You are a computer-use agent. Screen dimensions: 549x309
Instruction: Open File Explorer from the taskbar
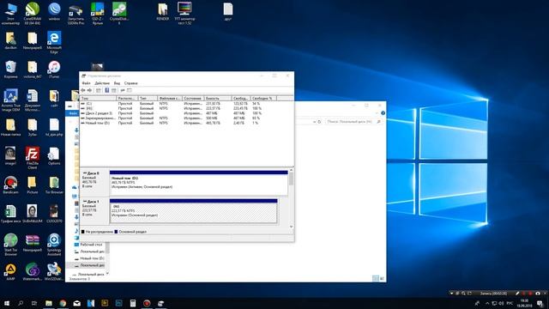click(x=49, y=303)
